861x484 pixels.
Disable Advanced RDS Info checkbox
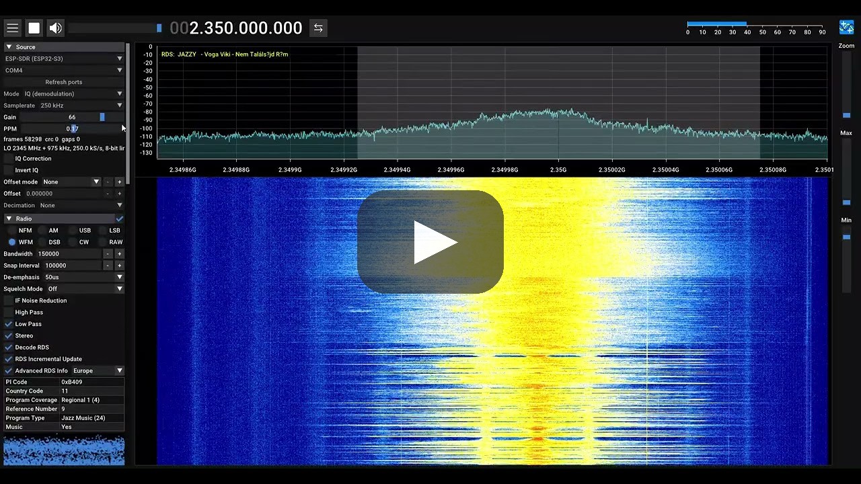tap(9, 370)
